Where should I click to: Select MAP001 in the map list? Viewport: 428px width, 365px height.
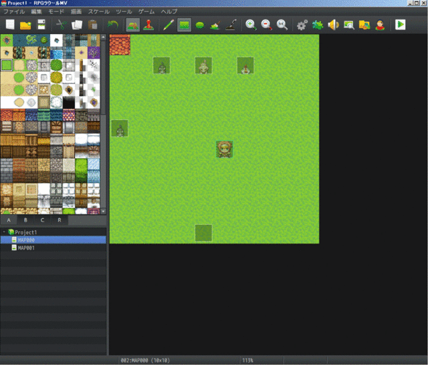pos(53,248)
